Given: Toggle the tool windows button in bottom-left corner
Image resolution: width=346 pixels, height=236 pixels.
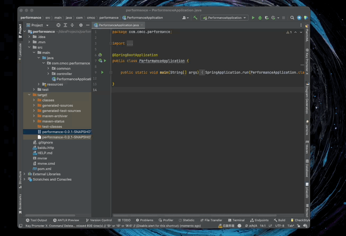Looking at the screenshot, I should tap(20, 226).
